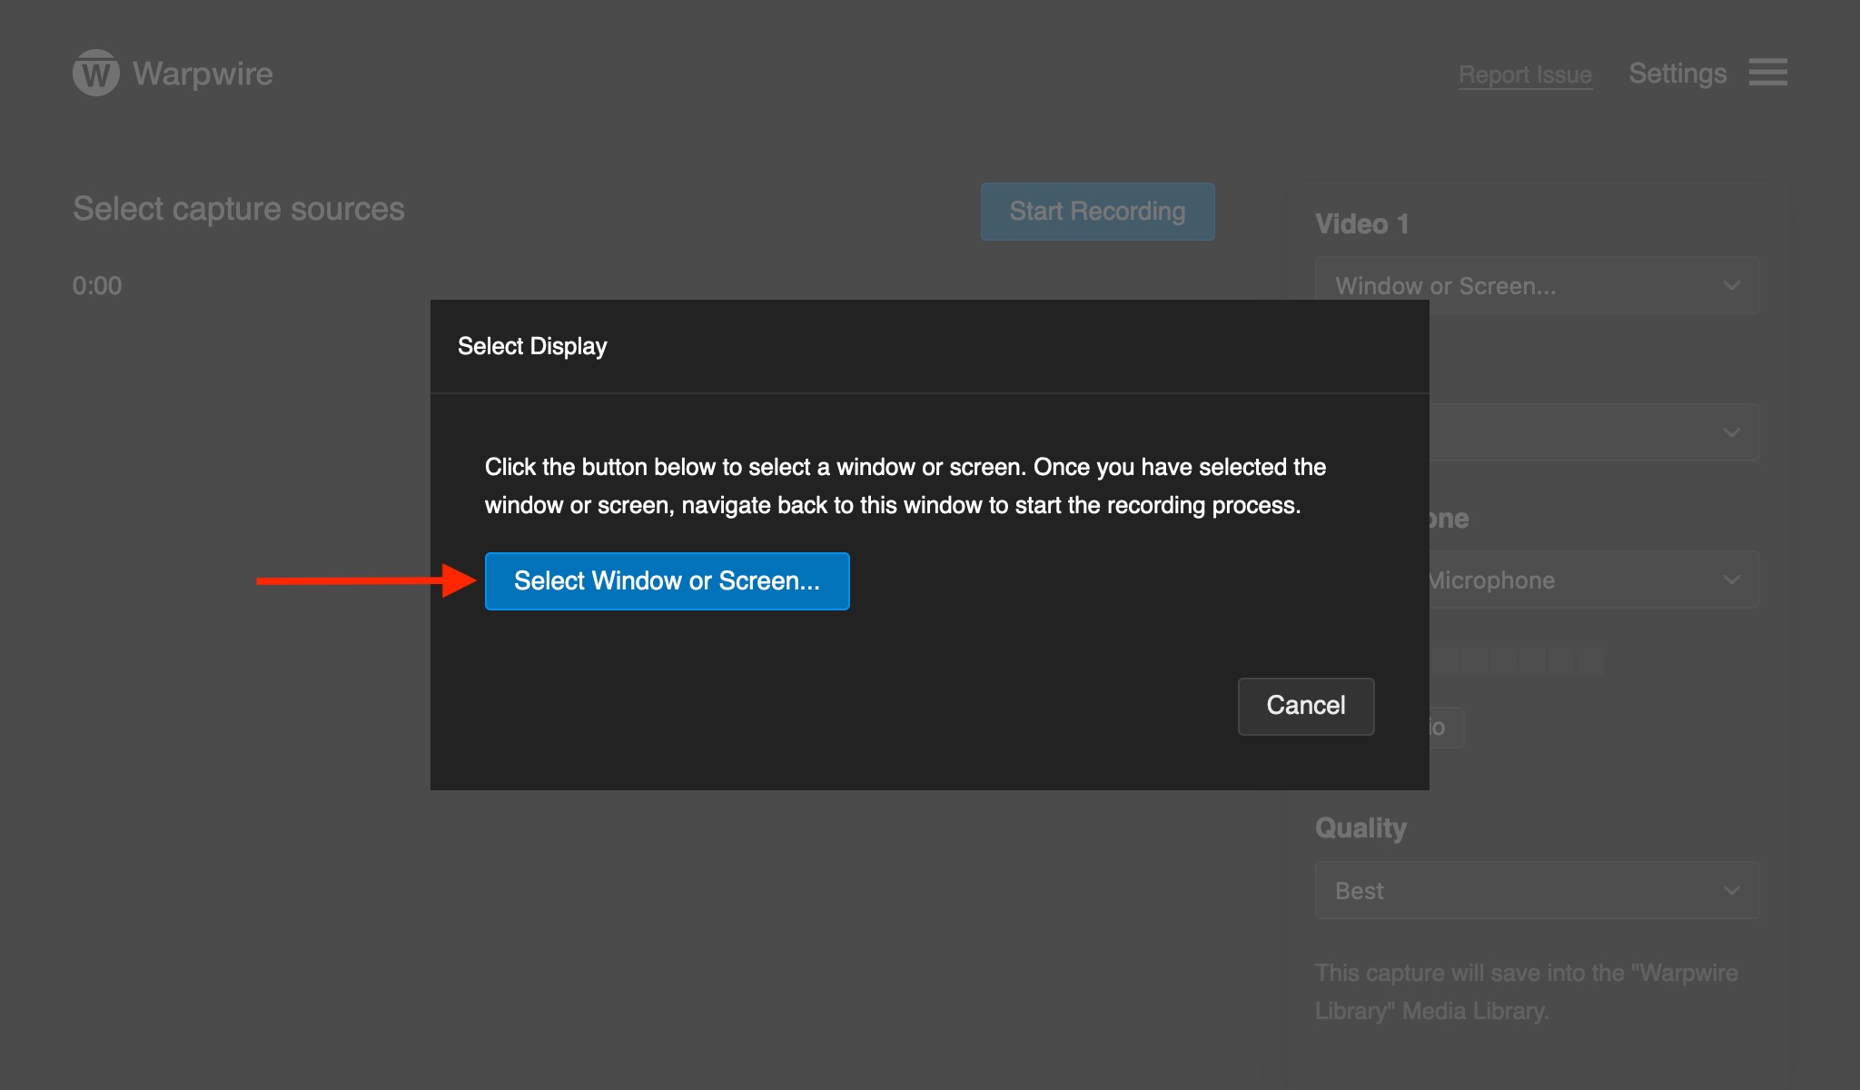Click the Select Display dialog title

pyautogui.click(x=532, y=346)
